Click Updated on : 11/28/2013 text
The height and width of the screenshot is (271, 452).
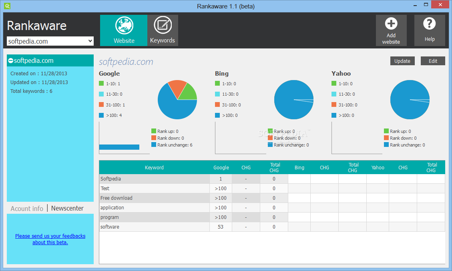(39, 82)
